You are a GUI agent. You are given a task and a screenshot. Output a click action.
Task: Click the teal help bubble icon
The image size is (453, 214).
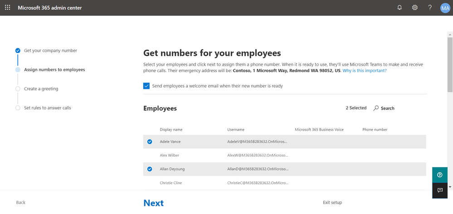click(x=440, y=175)
